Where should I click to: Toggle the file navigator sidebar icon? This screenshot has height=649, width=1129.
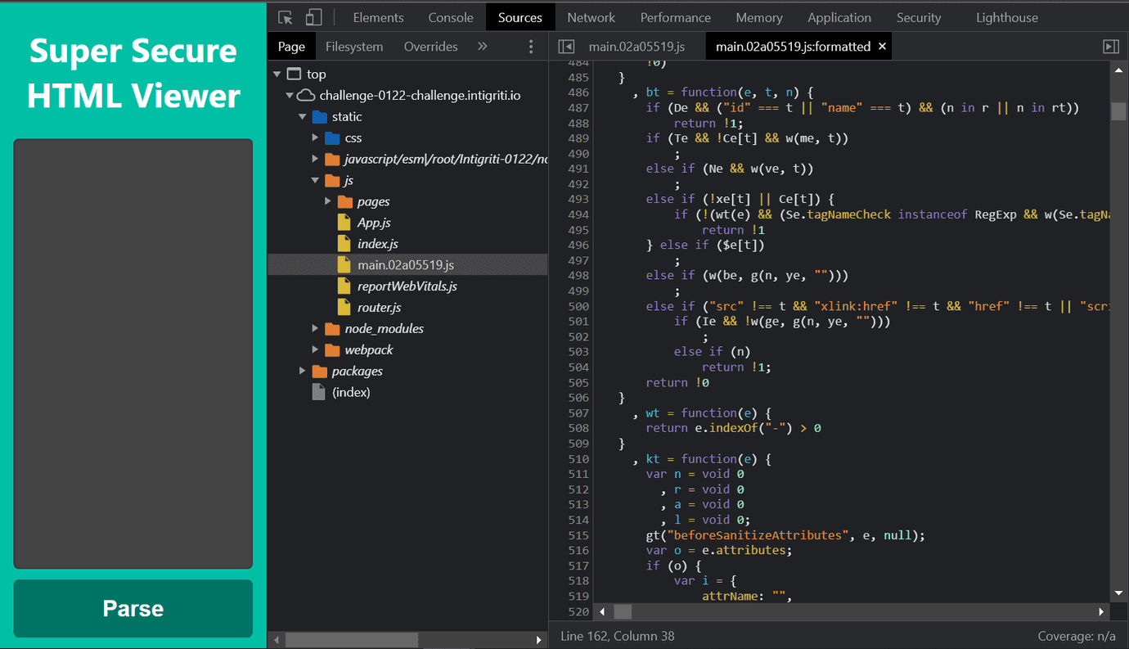pos(566,47)
